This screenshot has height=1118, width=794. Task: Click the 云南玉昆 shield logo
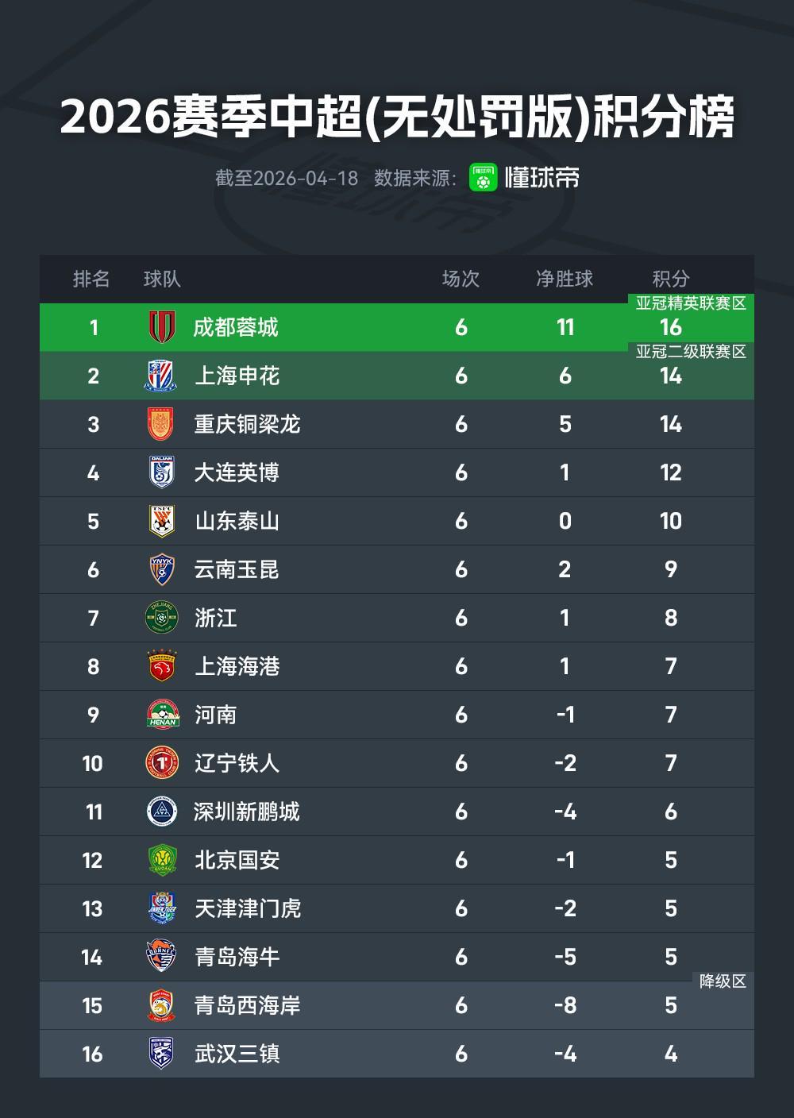pyautogui.click(x=161, y=569)
